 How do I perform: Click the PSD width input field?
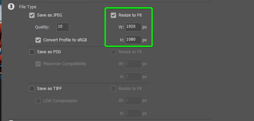point(133,64)
